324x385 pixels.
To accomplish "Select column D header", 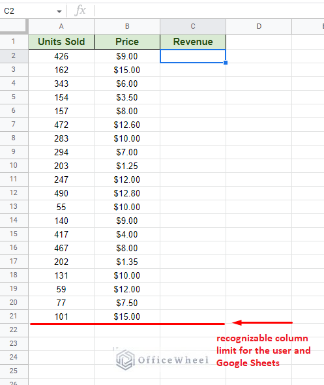I will [x=259, y=26].
